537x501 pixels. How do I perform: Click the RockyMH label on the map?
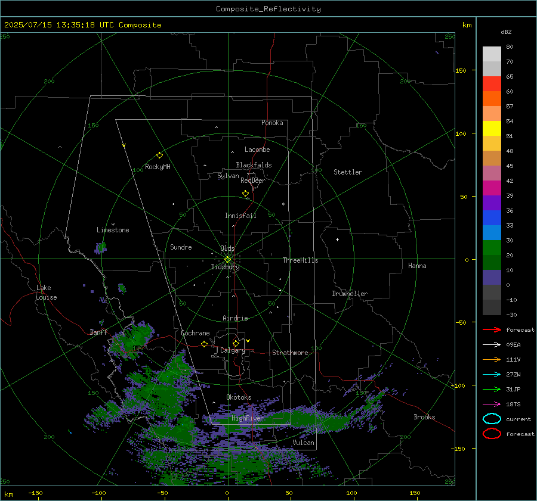(x=158, y=167)
